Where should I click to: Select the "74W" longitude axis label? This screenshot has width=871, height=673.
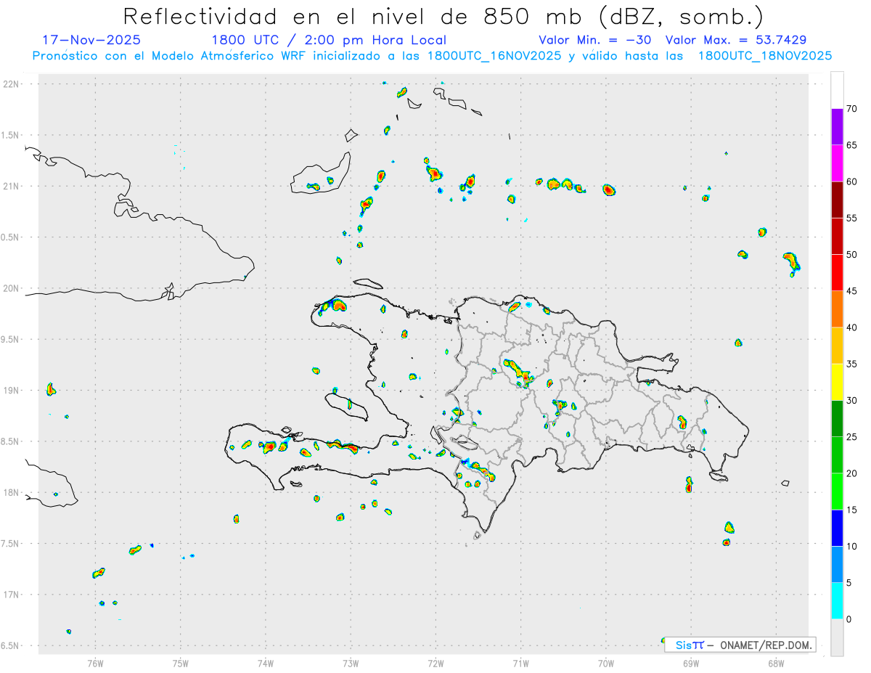tap(266, 663)
